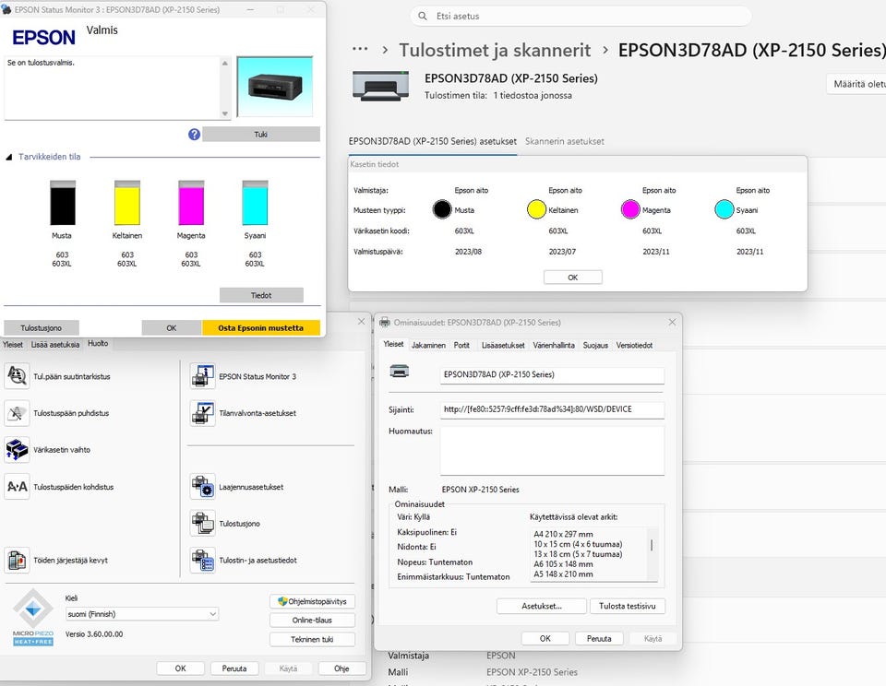This screenshot has height=686, width=886.
Task: Click the search magnifier icon in settings
Action: coord(422,16)
